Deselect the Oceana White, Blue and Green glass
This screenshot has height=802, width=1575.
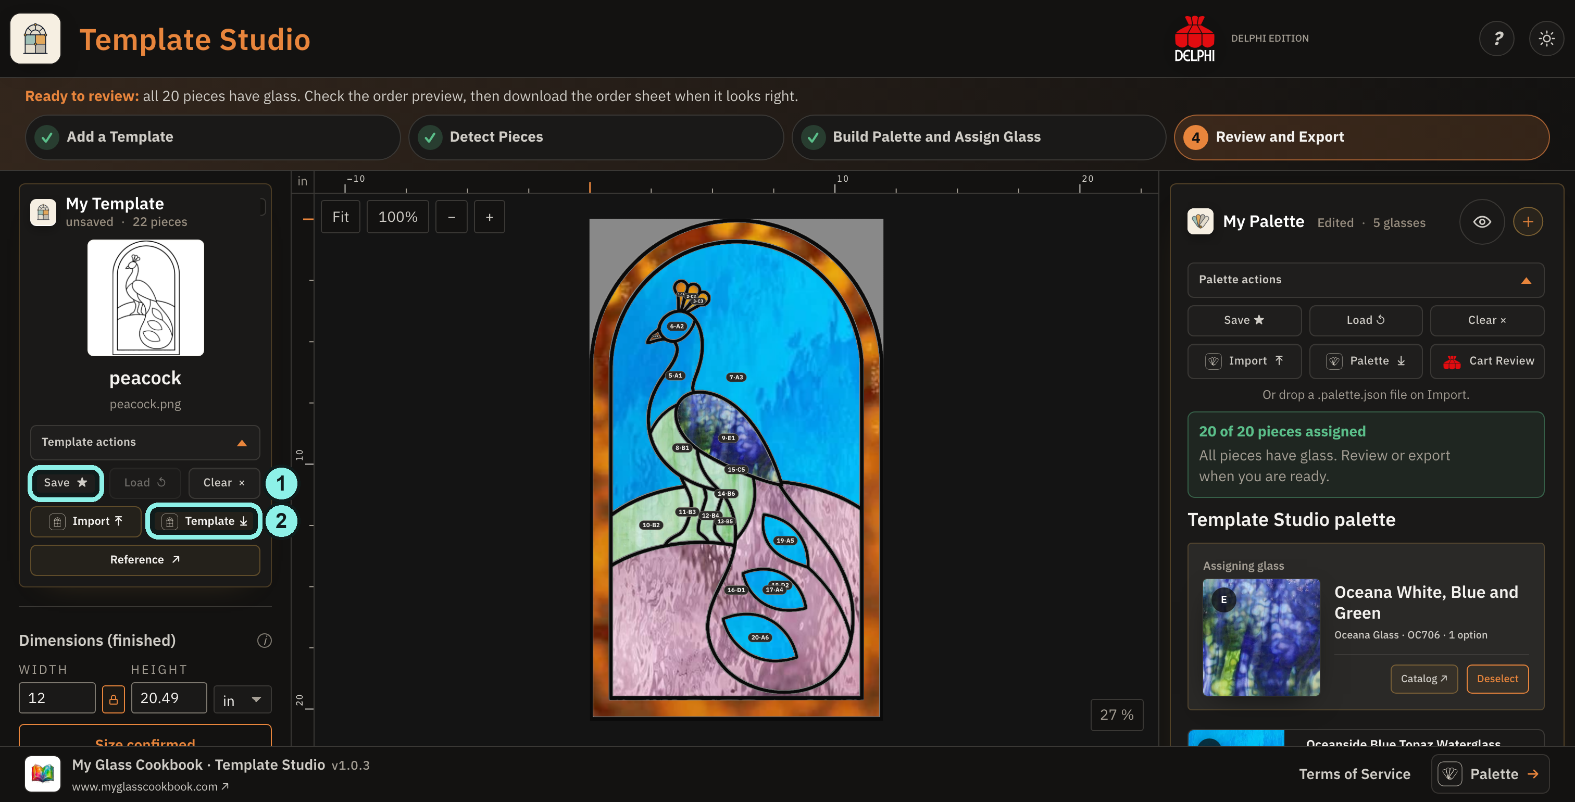pyautogui.click(x=1497, y=679)
